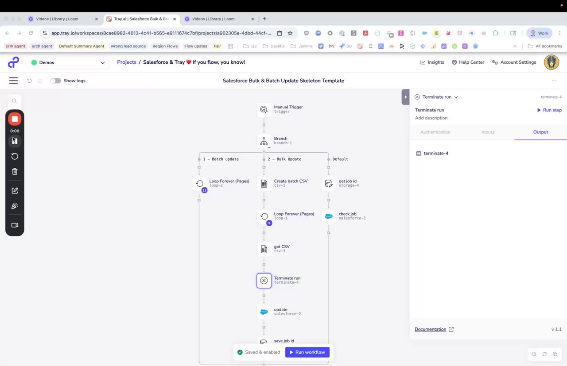Open the canvas search magnifier

tap(14, 101)
